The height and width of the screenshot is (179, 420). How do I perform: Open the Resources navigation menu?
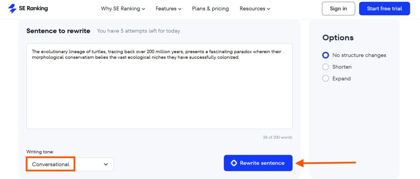[255, 9]
